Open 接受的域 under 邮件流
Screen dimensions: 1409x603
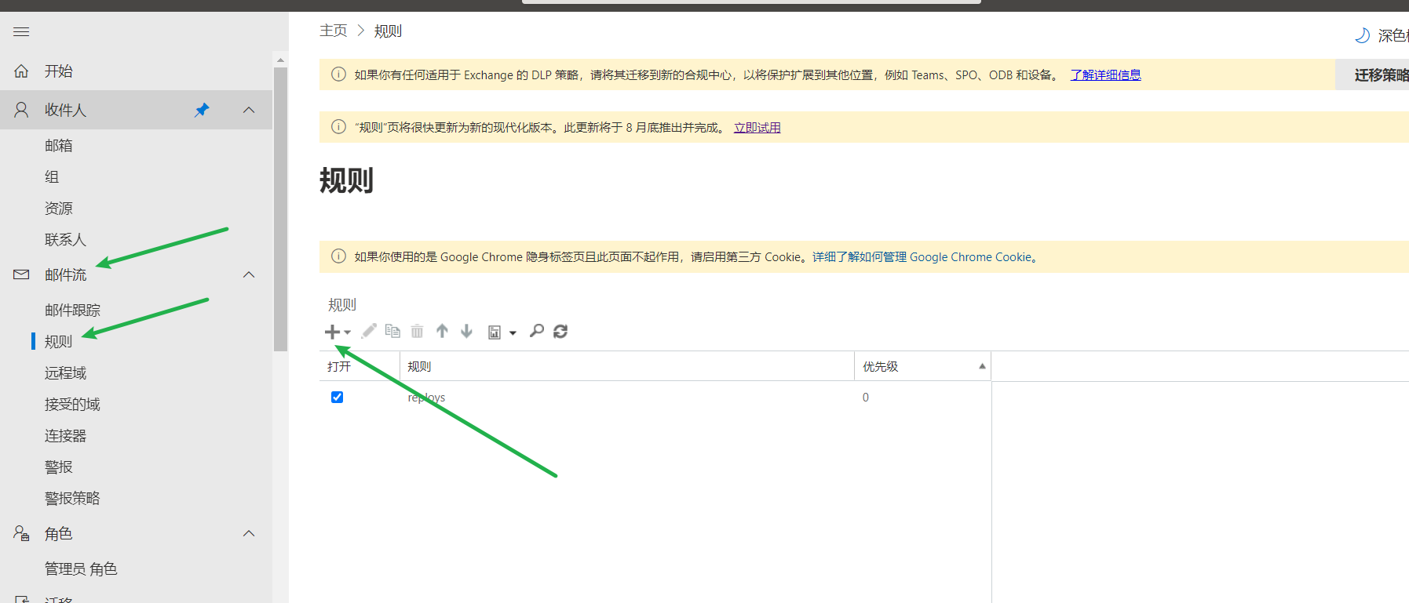pos(72,405)
